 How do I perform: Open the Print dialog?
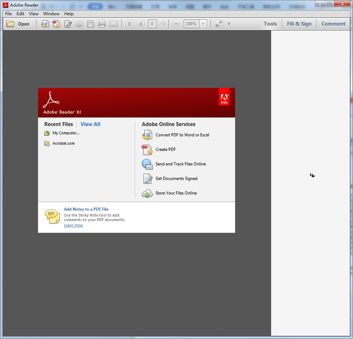pyautogui.click(x=102, y=24)
